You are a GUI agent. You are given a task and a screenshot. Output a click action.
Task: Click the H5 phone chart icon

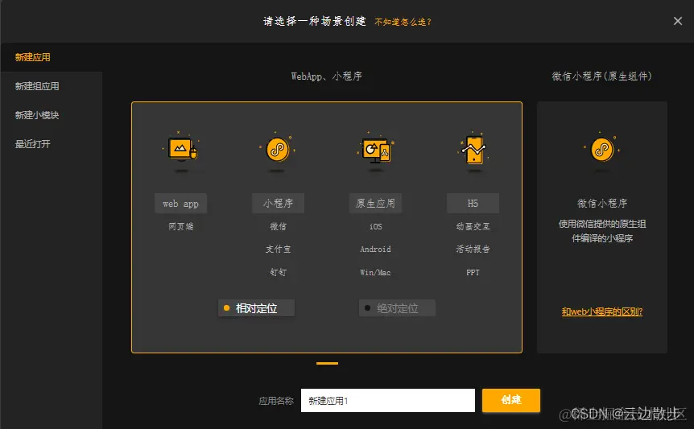tap(473, 150)
